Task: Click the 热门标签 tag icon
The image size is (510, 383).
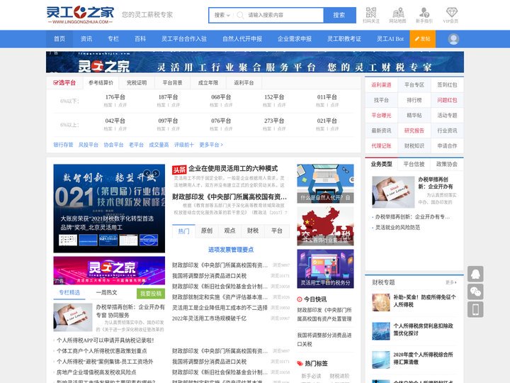Action: pos(300,363)
